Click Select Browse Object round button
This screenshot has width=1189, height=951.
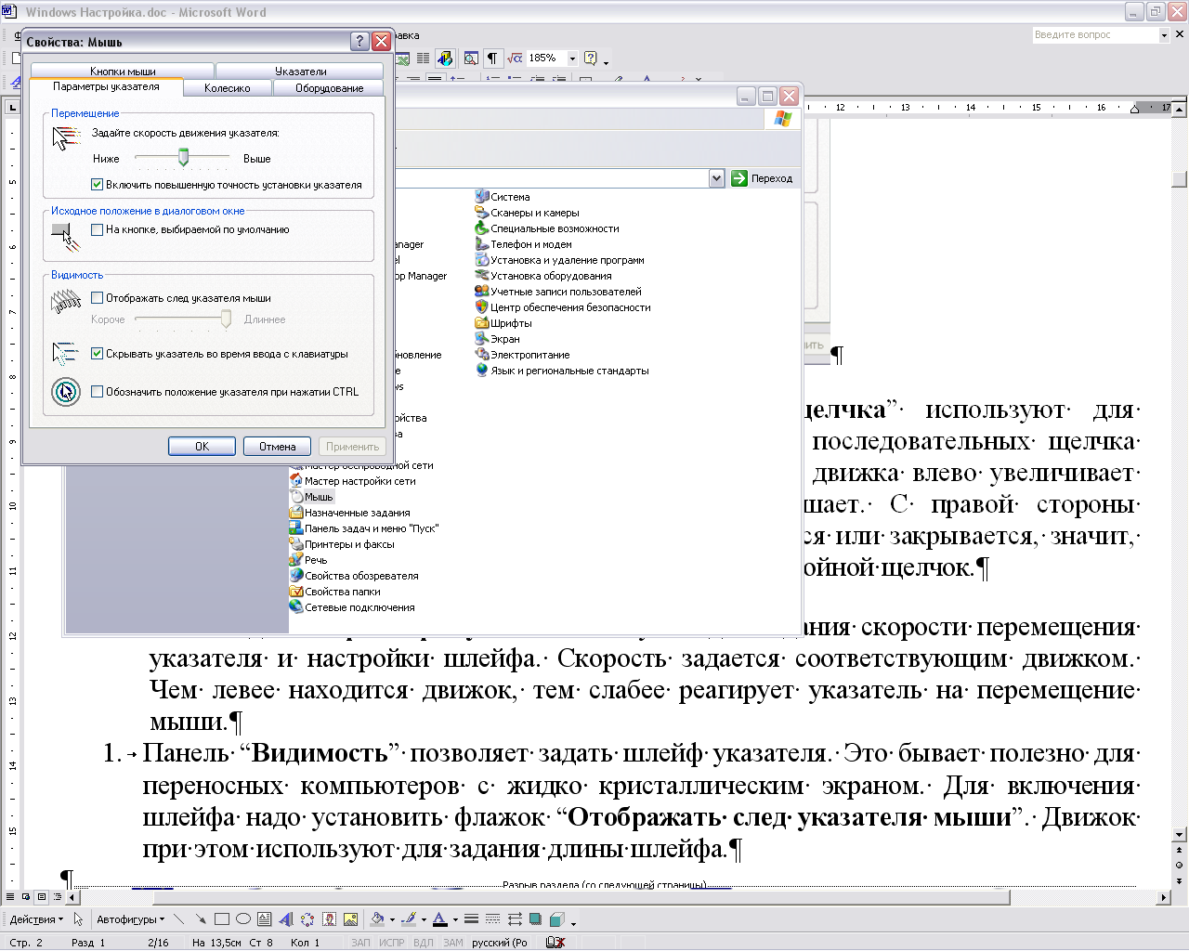pyautogui.click(x=1180, y=866)
